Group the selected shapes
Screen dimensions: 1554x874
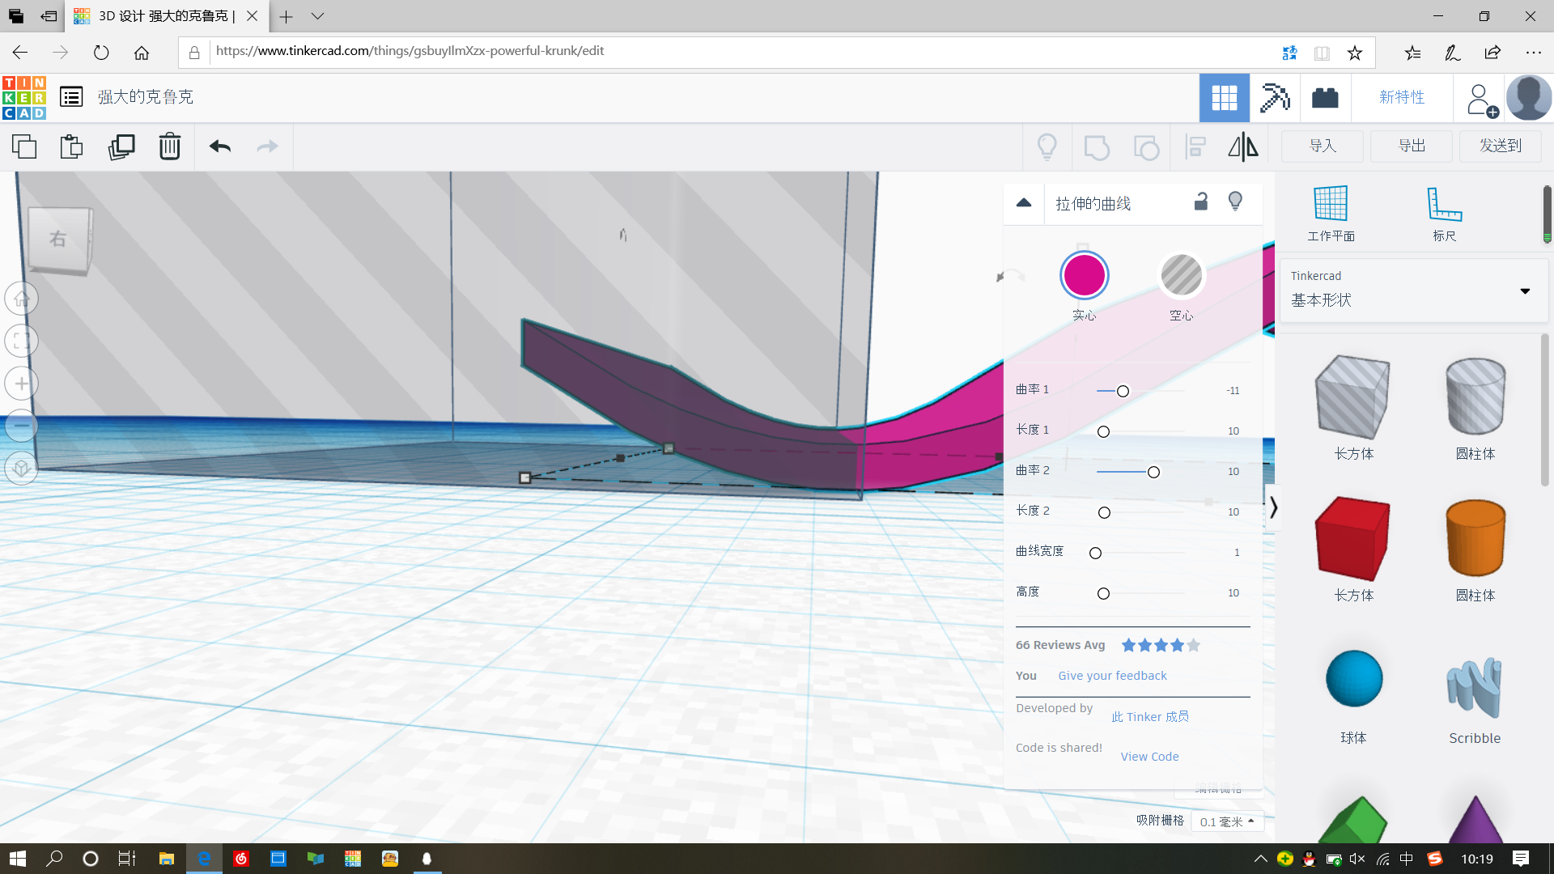click(1097, 147)
